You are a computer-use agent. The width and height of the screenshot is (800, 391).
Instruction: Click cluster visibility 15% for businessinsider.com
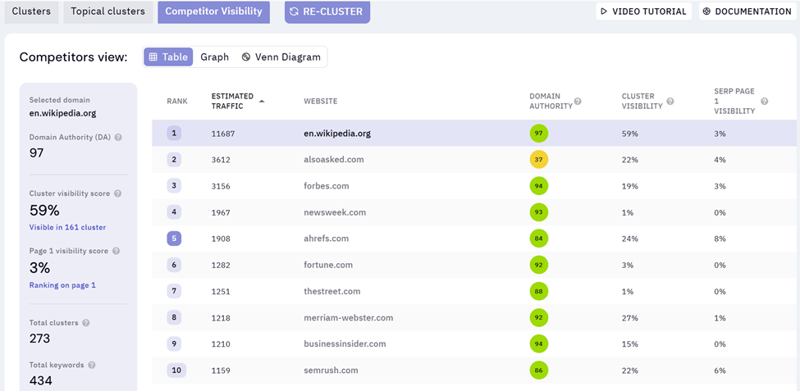[629, 344]
